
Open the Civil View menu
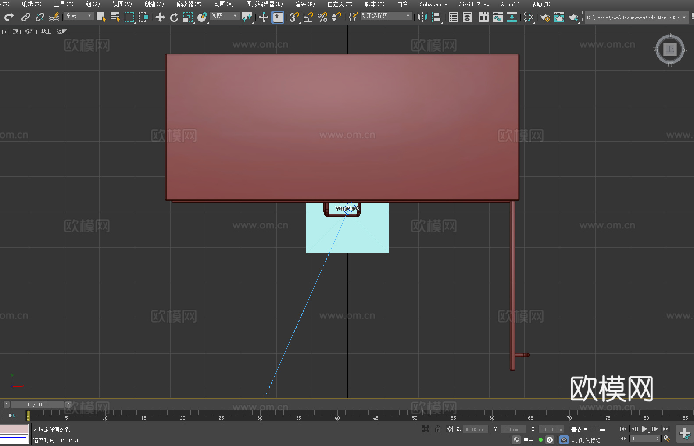point(474,4)
